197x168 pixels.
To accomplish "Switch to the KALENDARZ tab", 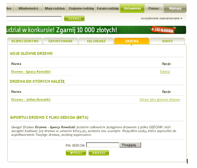I will 96,41.
